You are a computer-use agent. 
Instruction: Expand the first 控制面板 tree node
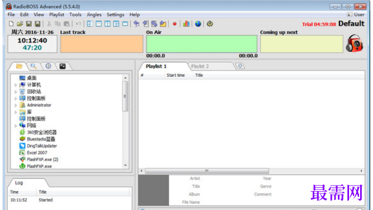click(16, 98)
